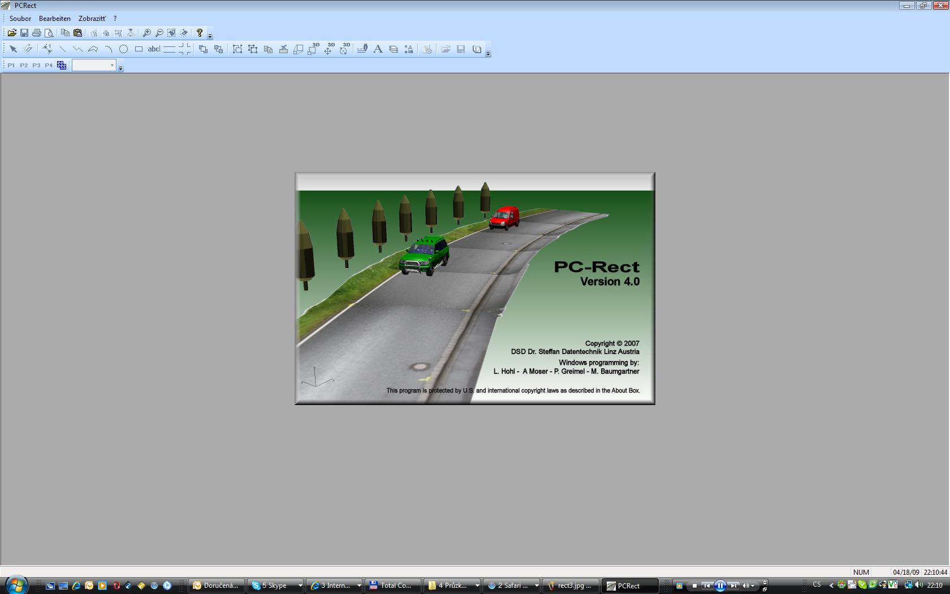Viewport: 950px width, 594px height.
Task: Activate point marker P2
Action: coord(24,66)
